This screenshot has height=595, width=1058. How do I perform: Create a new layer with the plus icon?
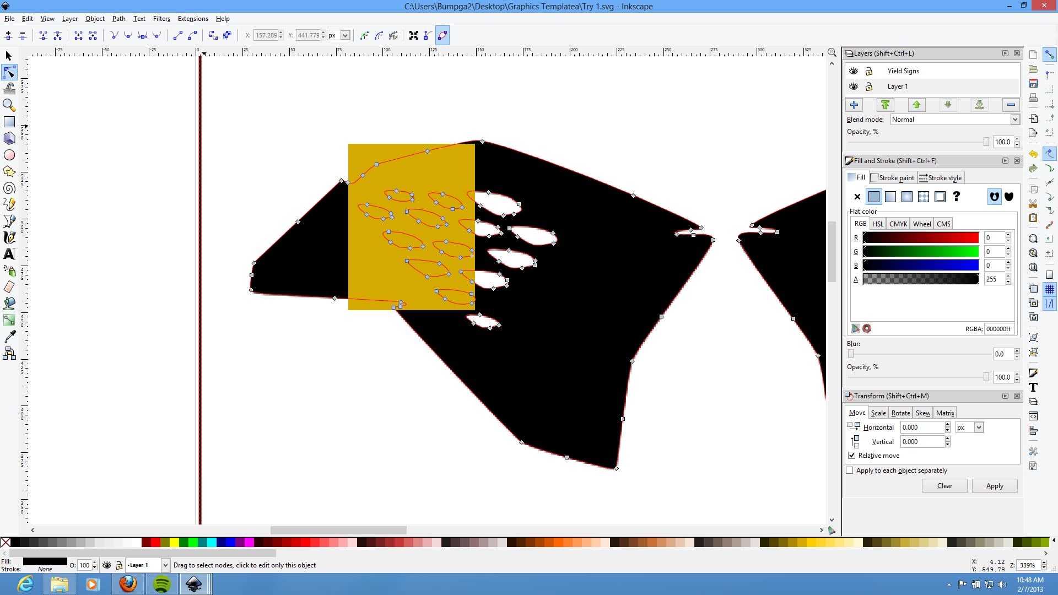854,105
